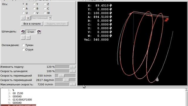Viewport: 188px width, 106px height.
Task: Click the homed icon beside W readout
Action: point(110,36)
